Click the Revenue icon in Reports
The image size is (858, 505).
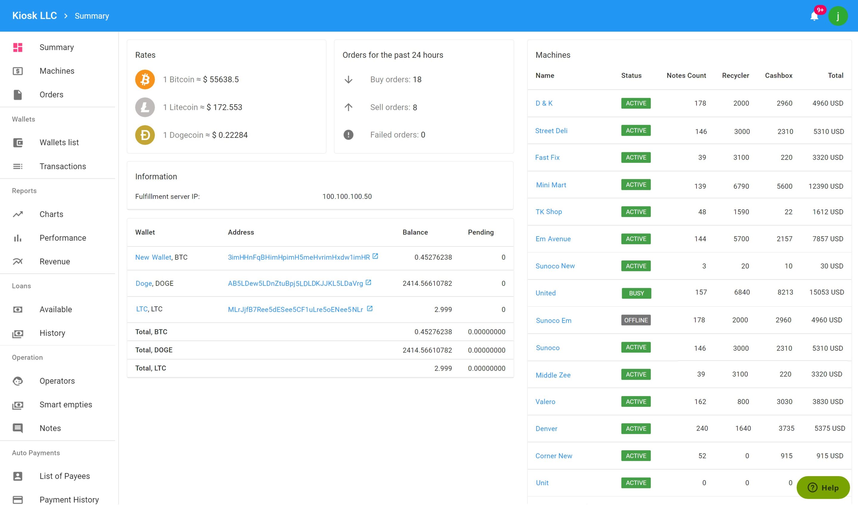18,261
